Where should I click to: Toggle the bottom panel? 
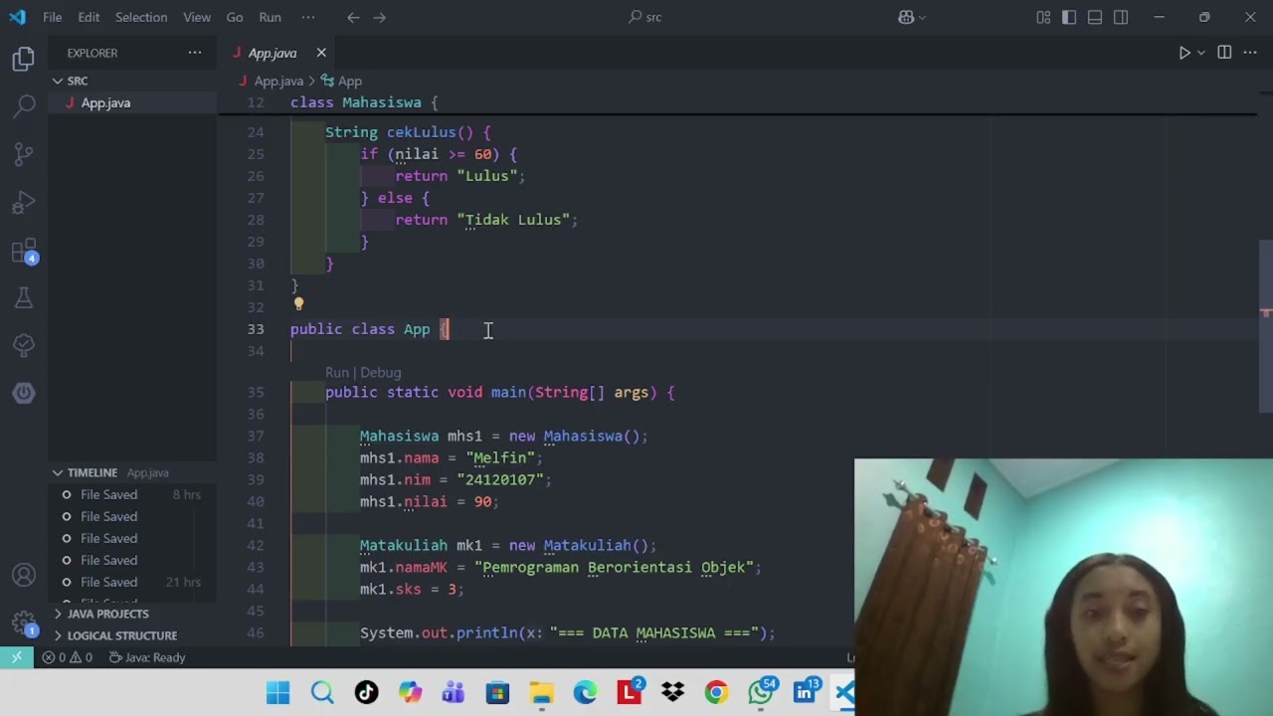(x=1095, y=17)
